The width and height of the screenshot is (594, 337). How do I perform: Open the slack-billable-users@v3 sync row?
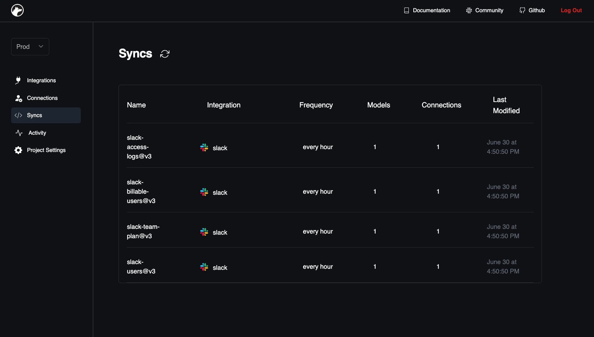(x=141, y=191)
